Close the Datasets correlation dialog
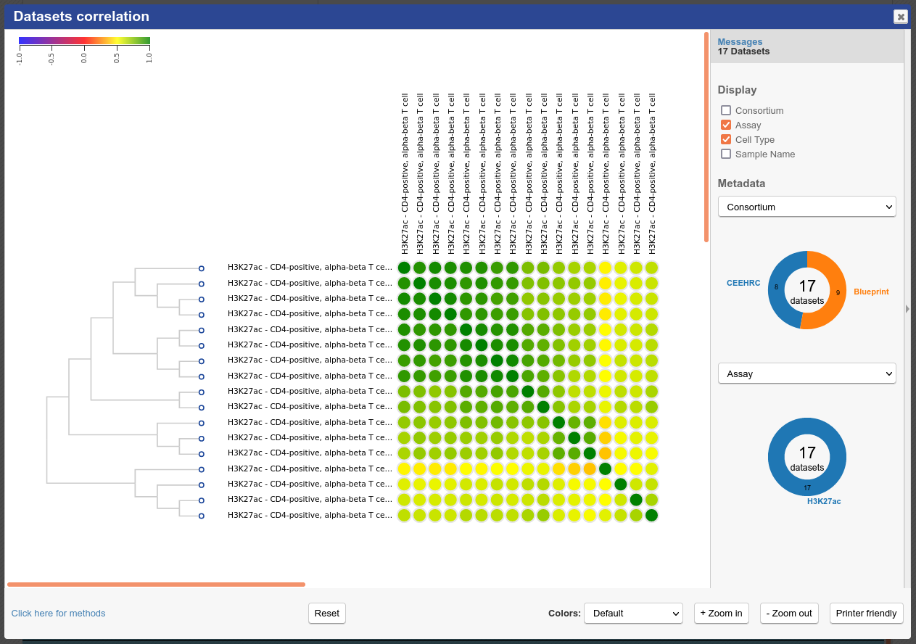916x644 pixels. (900, 17)
